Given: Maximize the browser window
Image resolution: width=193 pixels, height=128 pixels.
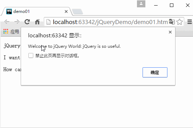Looking at the screenshot, I should 172,5.
